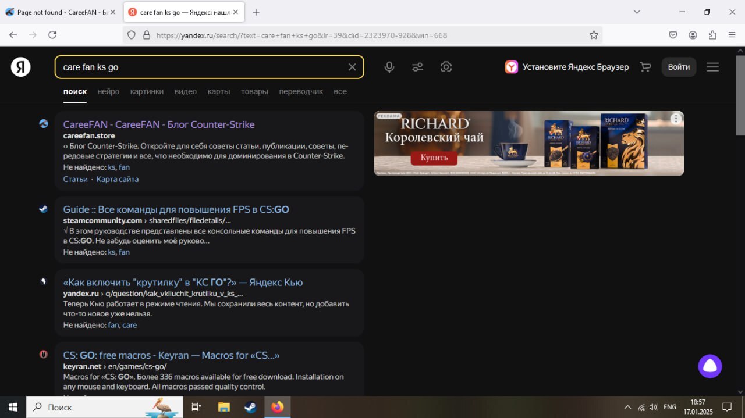Click the Richard tea ad banner

pos(528,143)
